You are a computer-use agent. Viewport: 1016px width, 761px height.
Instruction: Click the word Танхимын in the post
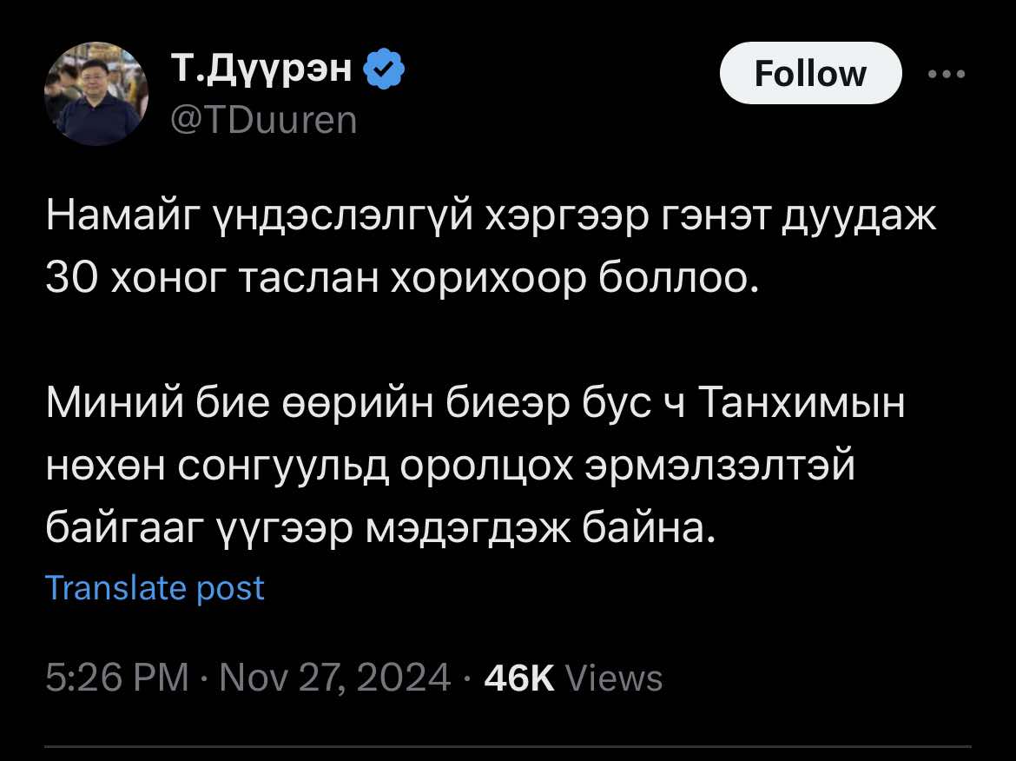click(x=801, y=406)
